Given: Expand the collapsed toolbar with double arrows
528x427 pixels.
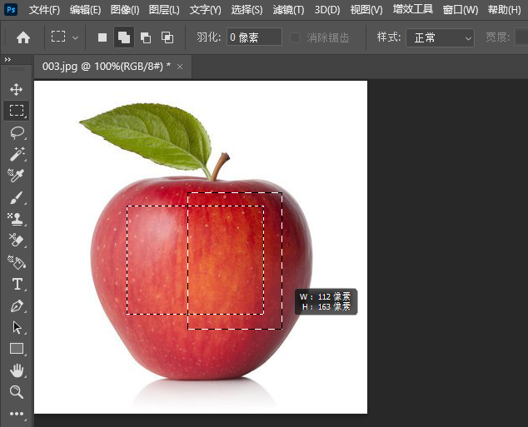Looking at the screenshot, I should coord(7,60).
